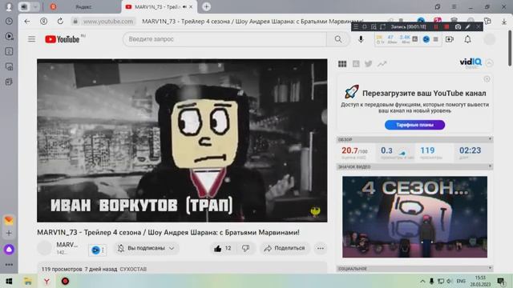Select recorder crosshair area capture icon
The width and height of the screenshot is (513, 288).
pyautogui.click(x=365, y=26)
